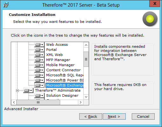Go back with the Back button
The width and height of the screenshot is (162, 127).
click(x=91, y=116)
